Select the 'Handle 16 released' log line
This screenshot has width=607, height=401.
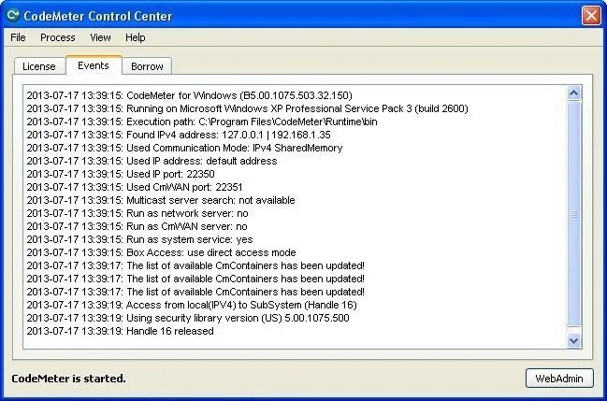point(120,331)
